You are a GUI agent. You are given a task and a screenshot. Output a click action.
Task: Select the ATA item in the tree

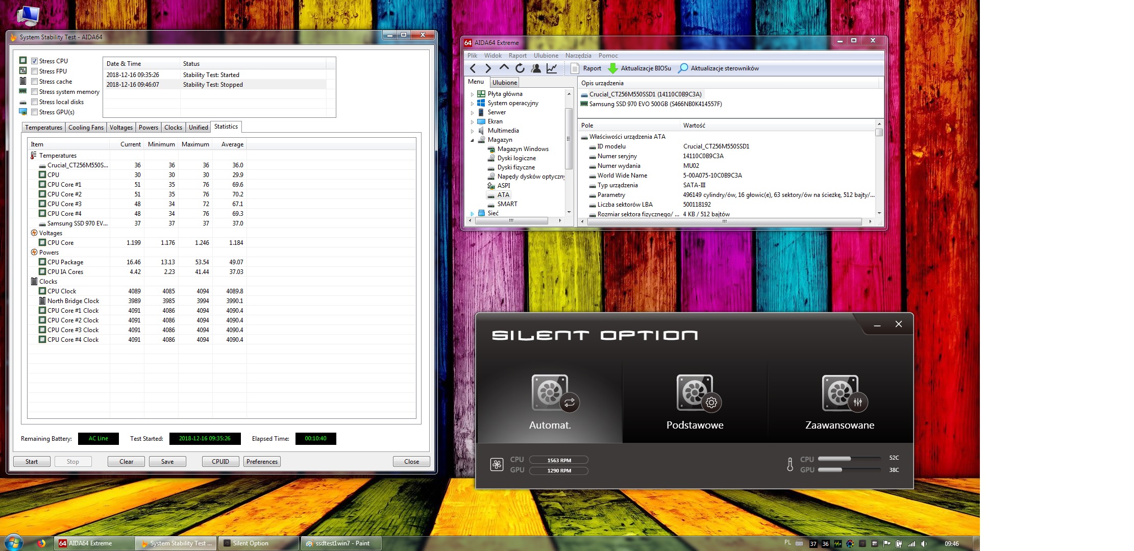click(x=503, y=195)
